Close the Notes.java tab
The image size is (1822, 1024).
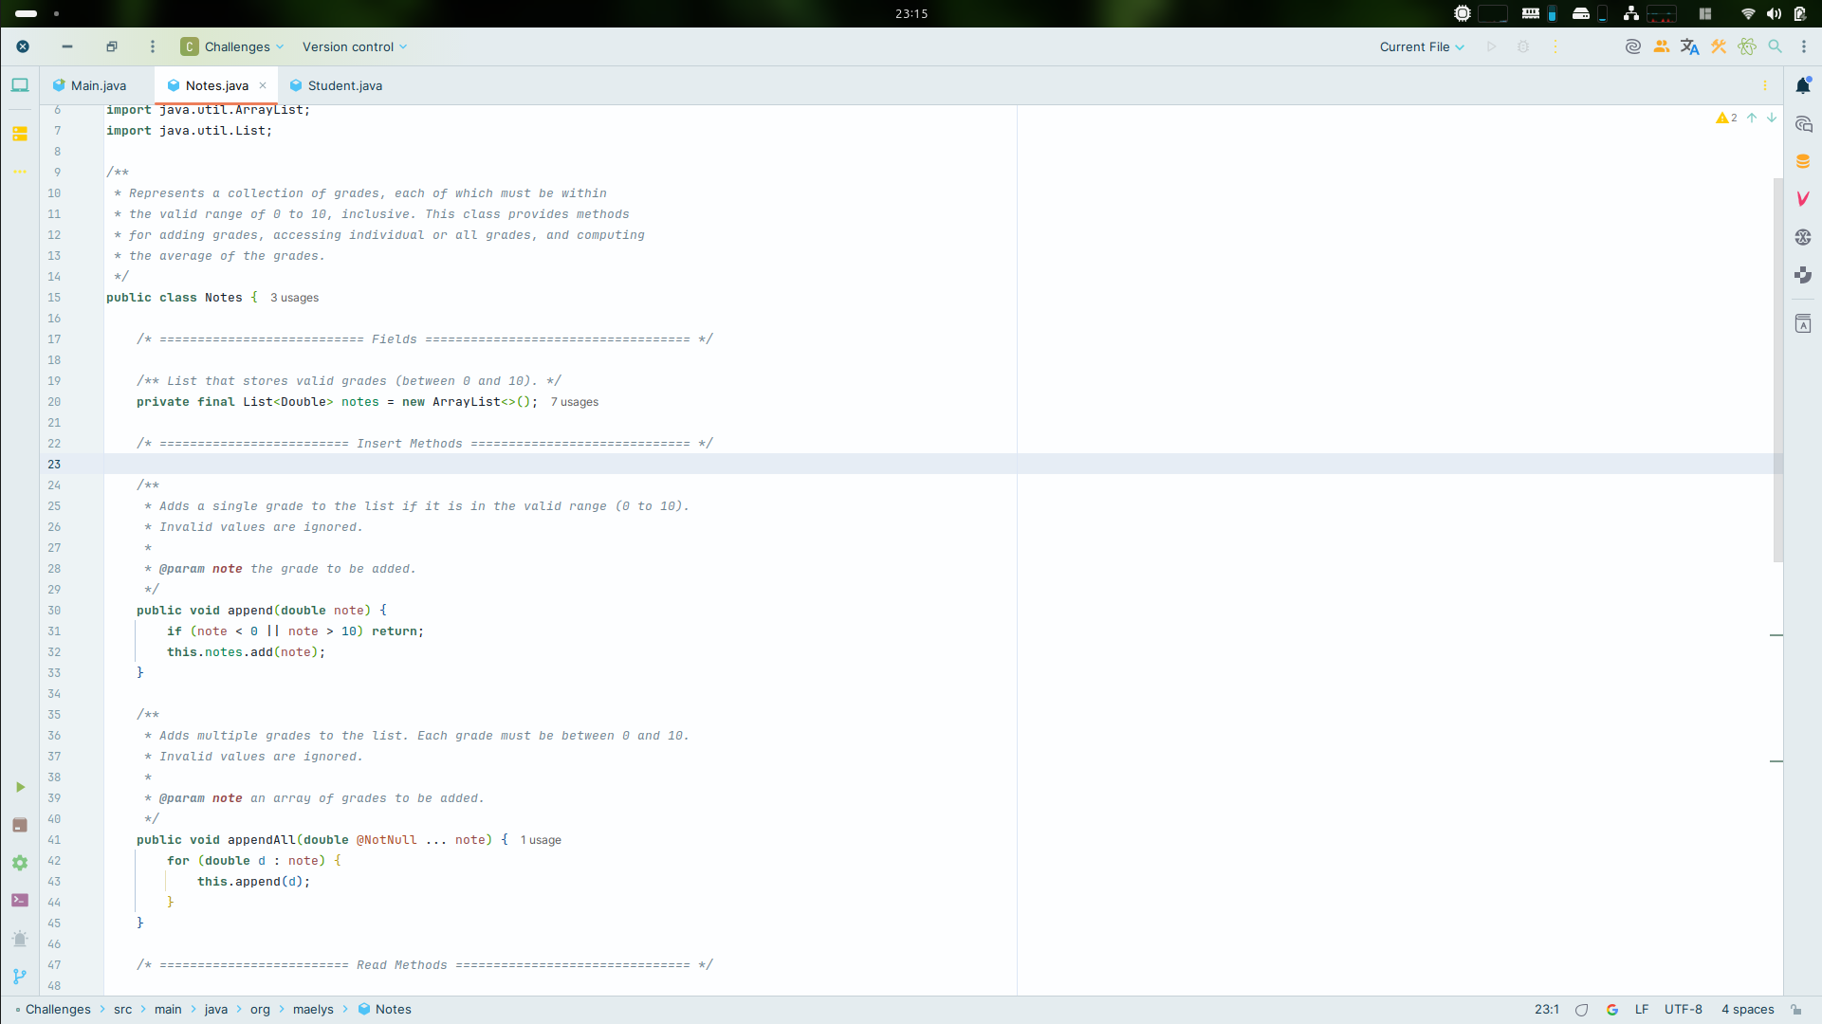tap(263, 85)
